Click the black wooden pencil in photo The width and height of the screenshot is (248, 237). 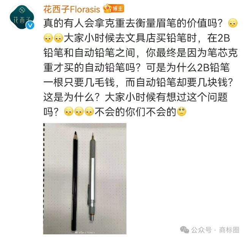click(x=75, y=181)
